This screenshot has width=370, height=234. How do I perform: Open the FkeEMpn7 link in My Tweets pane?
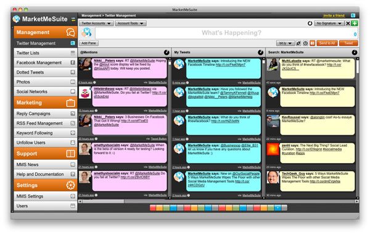click(x=231, y=65)
